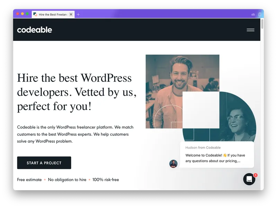Click the 'Free estimate' text
This screenshot has width=277, height=208.
29,180
